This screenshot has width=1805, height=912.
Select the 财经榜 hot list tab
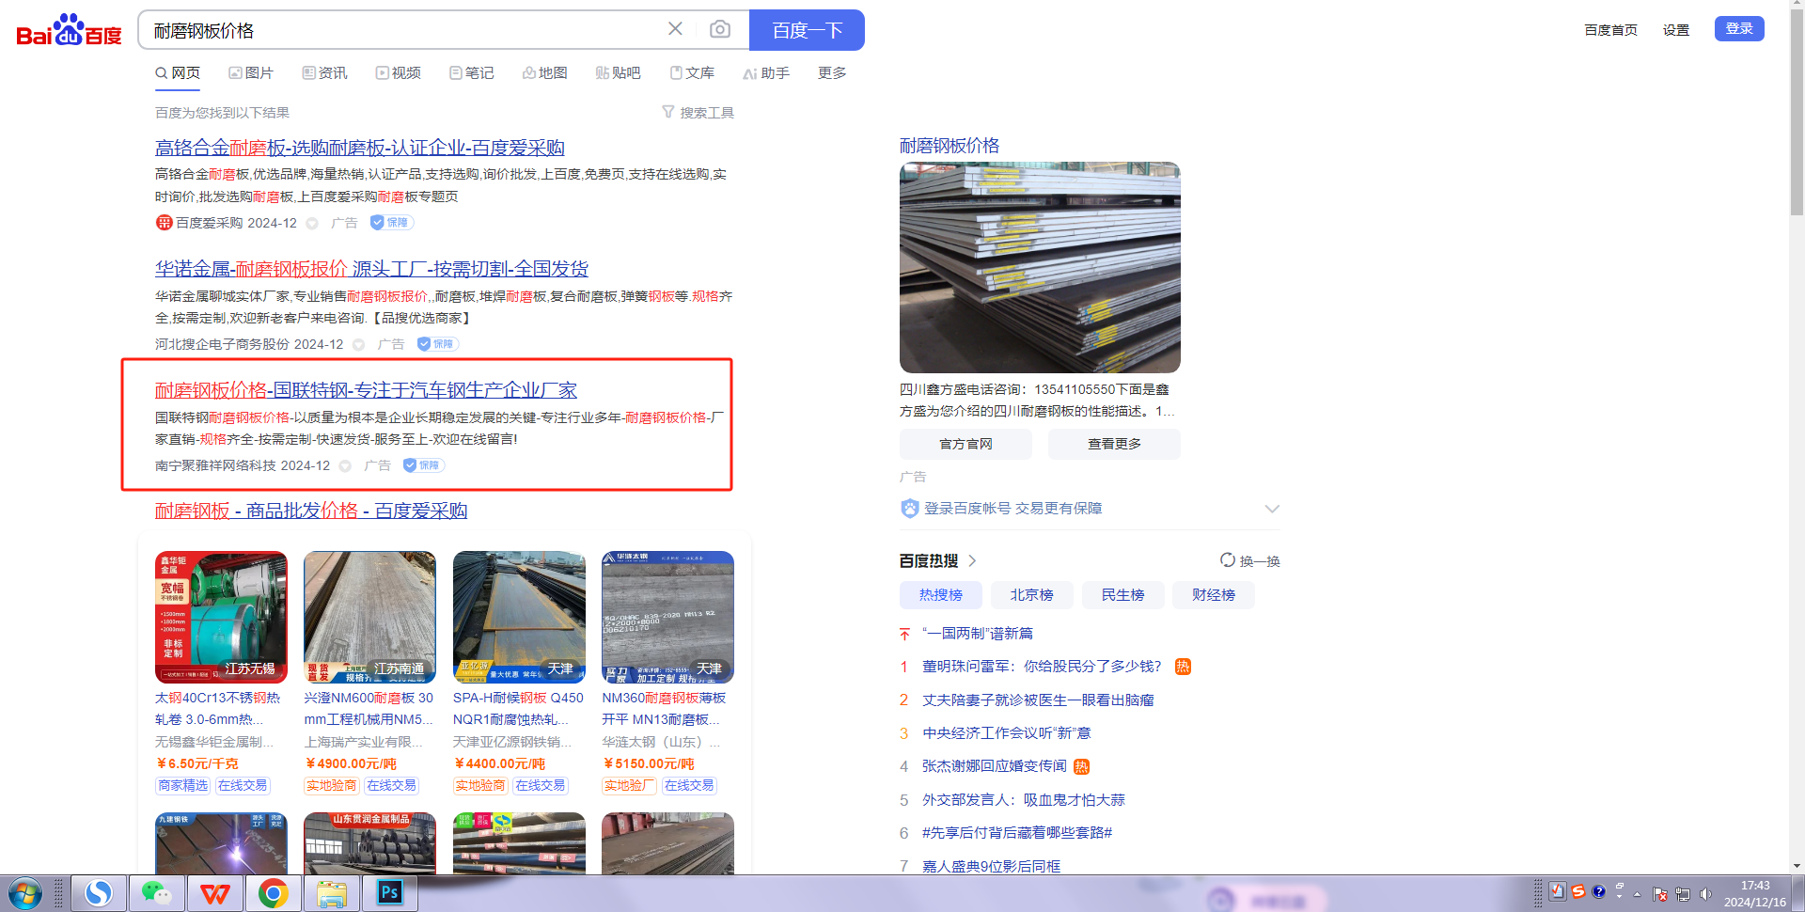[1214, 595]
